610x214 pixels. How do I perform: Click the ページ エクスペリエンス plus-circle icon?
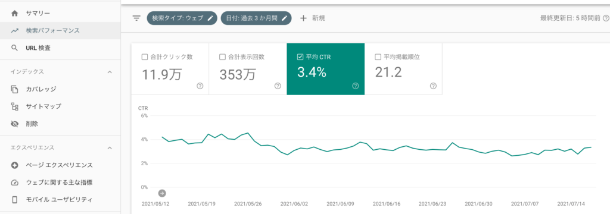point(15,165)
